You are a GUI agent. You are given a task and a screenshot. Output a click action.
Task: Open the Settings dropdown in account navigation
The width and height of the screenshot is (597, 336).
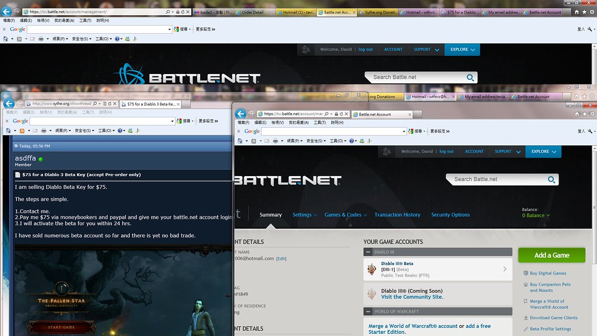click(304, 215)
